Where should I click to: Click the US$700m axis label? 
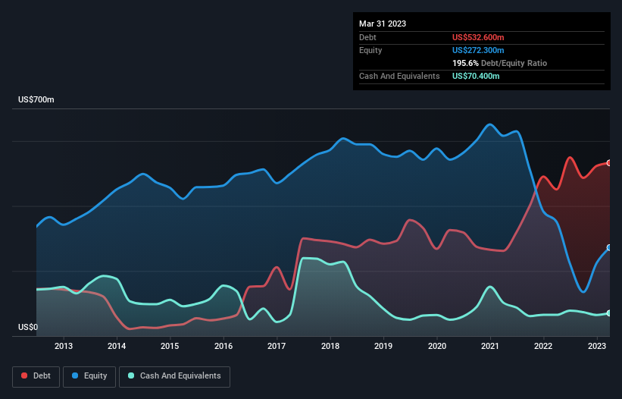click(36, 99)
